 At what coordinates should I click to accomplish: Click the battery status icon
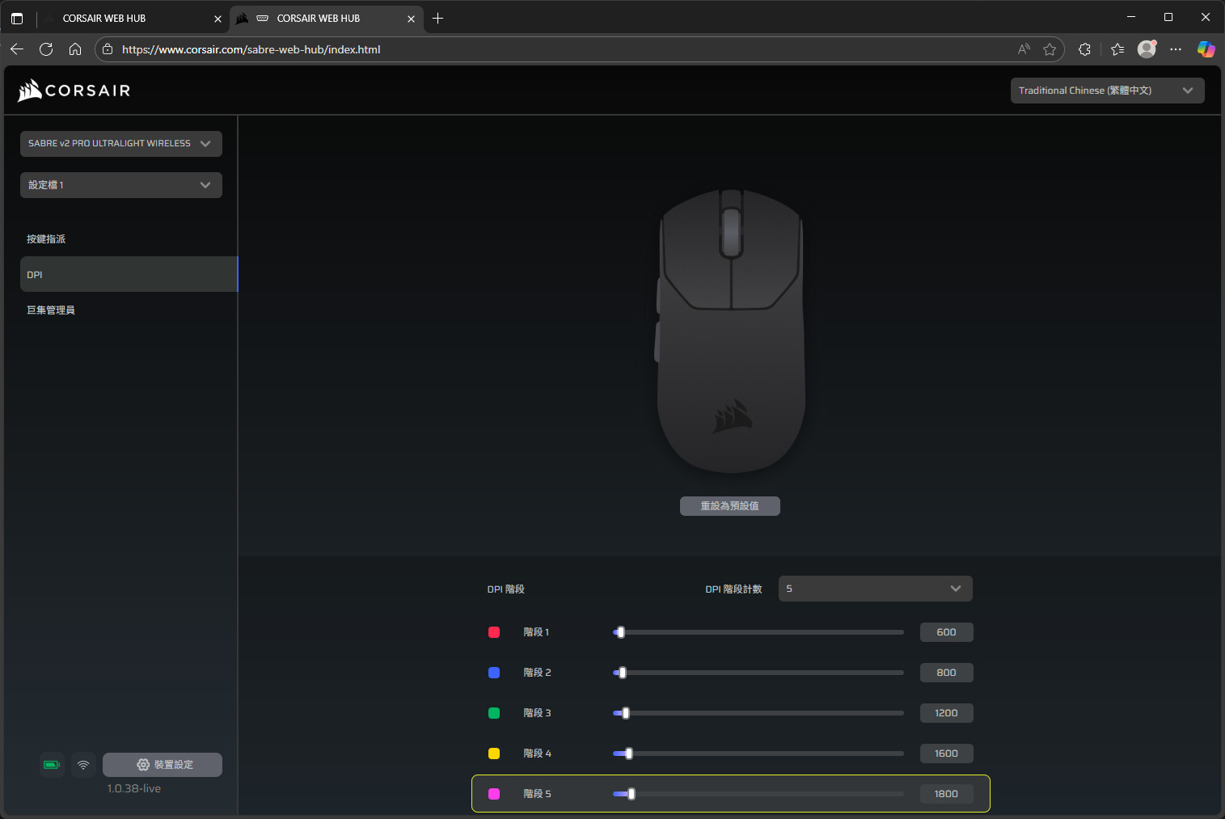[x=52, y=765]
